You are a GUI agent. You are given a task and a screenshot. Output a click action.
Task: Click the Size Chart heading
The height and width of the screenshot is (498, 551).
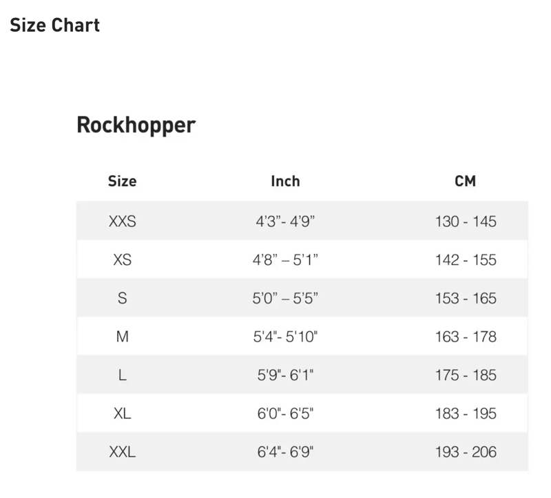coord(54,26)
